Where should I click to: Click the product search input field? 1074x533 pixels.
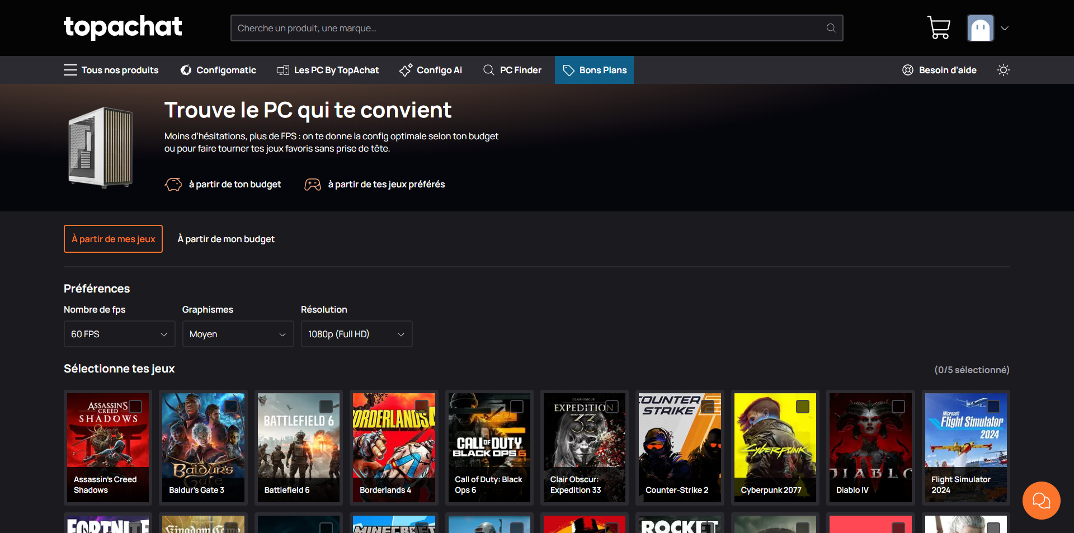point(537,28)
